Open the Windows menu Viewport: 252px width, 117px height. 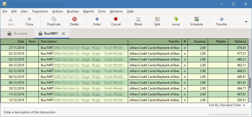click(116, 11)
